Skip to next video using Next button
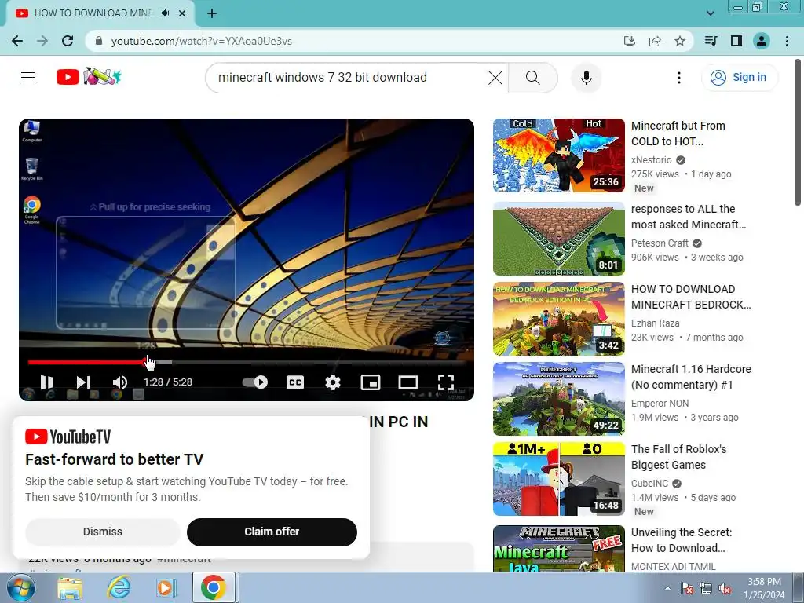 [83, 382]
